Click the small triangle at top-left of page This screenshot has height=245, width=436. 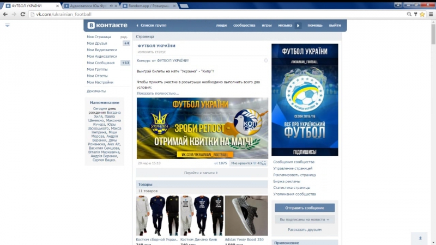coord(7,25)
